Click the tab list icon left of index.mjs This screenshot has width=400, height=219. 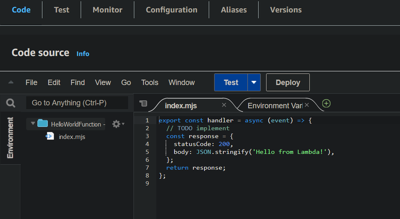click(x=144, y=104)
